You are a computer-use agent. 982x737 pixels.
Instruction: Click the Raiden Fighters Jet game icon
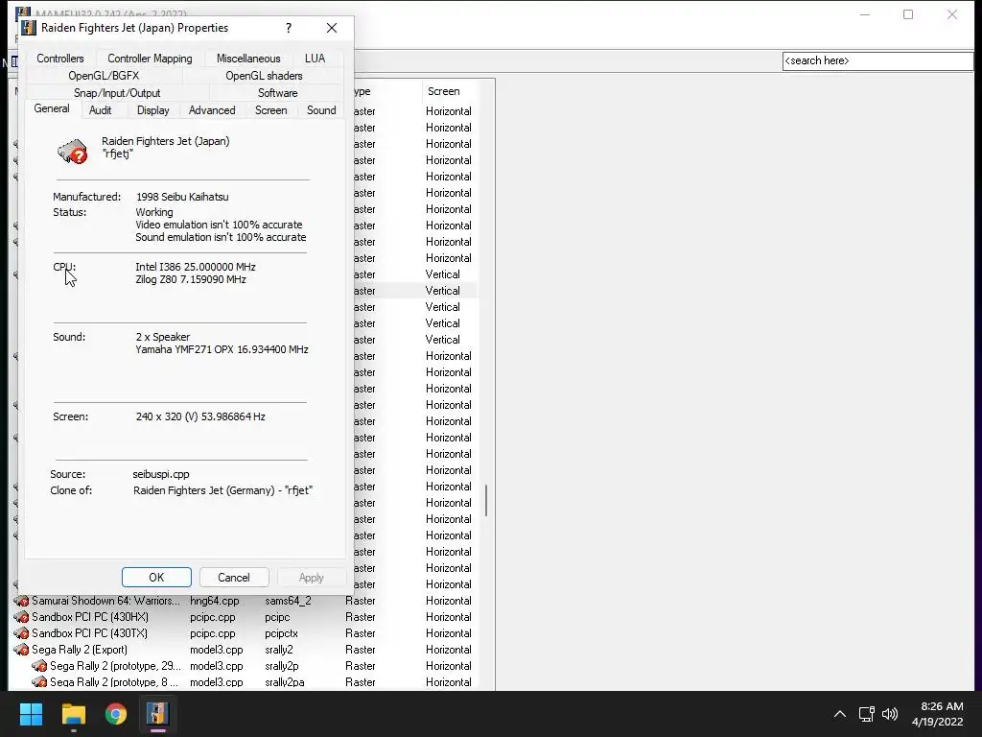[x=72, y=151]
